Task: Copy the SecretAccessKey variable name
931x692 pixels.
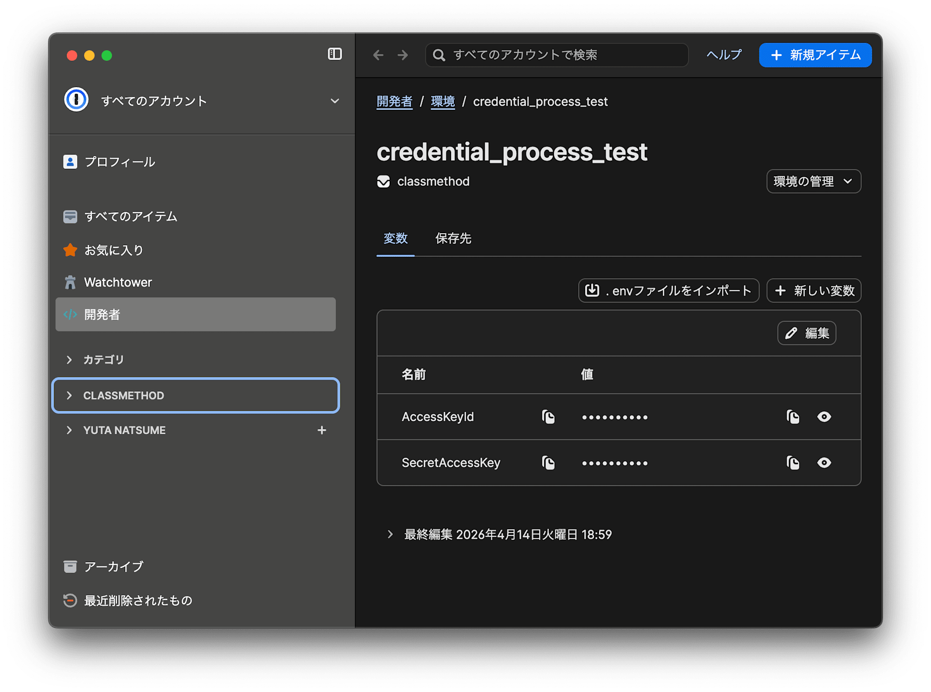Action: point(548,463)
